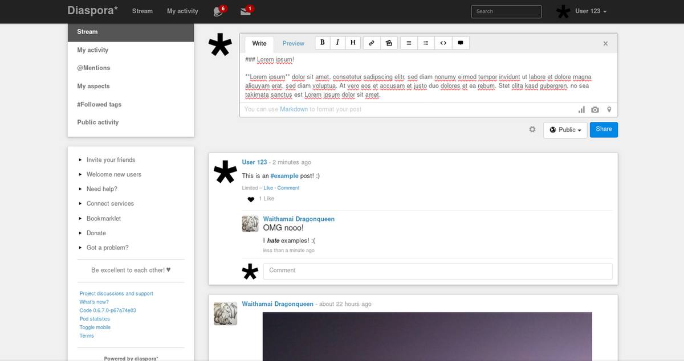
Task: Open the User 123 account menu
Action: tap(590, 11)
